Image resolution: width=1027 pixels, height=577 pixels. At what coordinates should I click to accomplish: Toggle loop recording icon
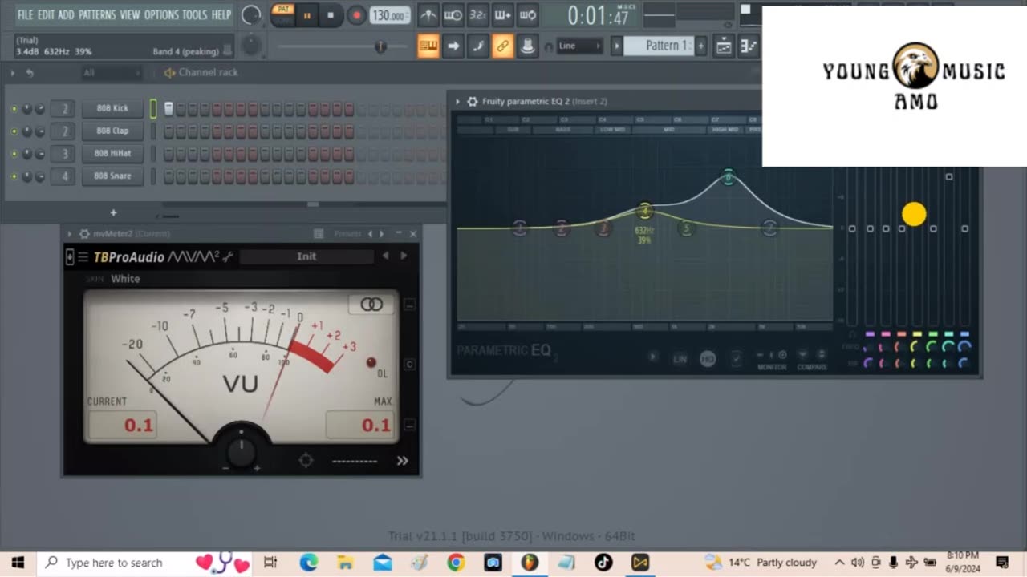tap(527, 14)
